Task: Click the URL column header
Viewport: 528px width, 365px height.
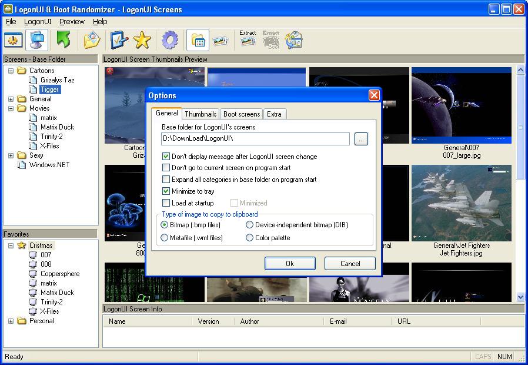Action: point(436,321)
